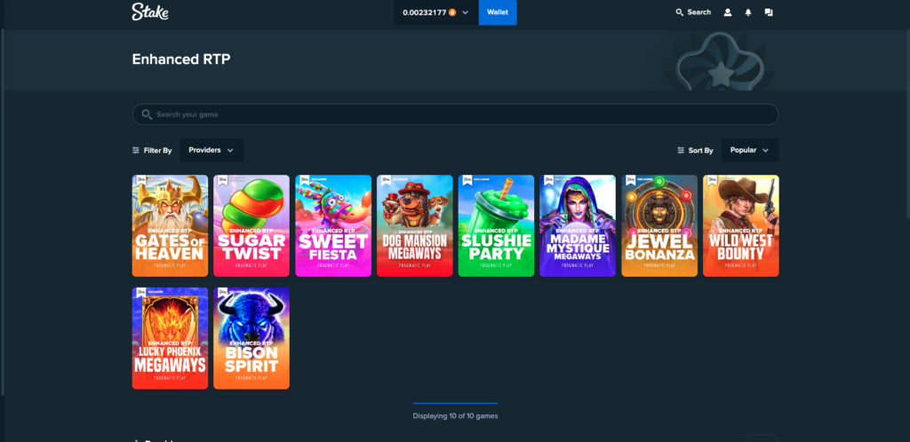Click the bitcoin currency icon
Image resolution: width=910 pixels, height=442 pixels.
pos(452,12)
